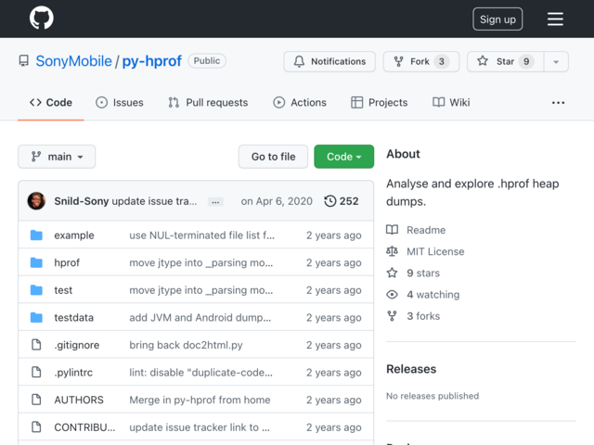The width and height of the screenshot is (594, 445).
Task: Open the main branch selector dropdown
Action: click(x=57, y=157)
